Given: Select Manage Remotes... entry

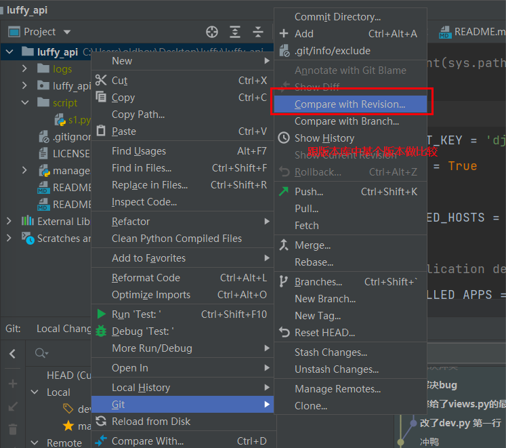Looking at the screenshot, I should pyautogui.click(x=350, y=389).
